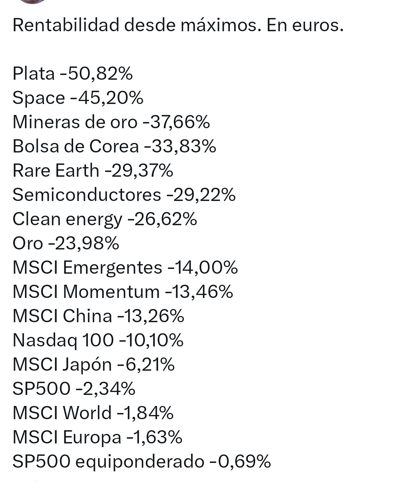Tap the profile avatar at the top
This screenshot has width=397, height=482.
[x=33, y=1]
